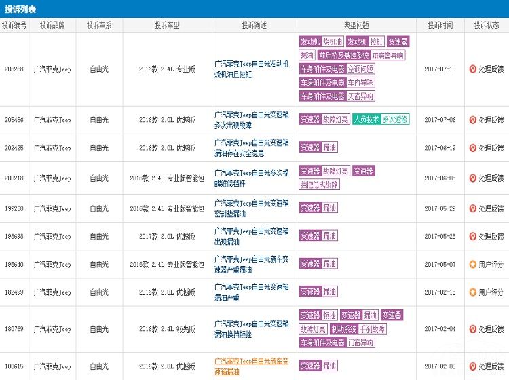The width and height of the screenshot is (509, 380).
Task: Open the complaint about 发动机烧机油且拉缸
Action: 251,69
